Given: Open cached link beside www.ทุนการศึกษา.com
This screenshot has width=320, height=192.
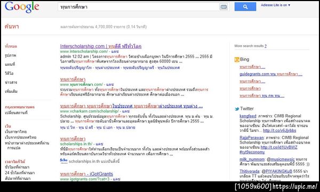Looking at the screenshot, I should click(110, 84).
